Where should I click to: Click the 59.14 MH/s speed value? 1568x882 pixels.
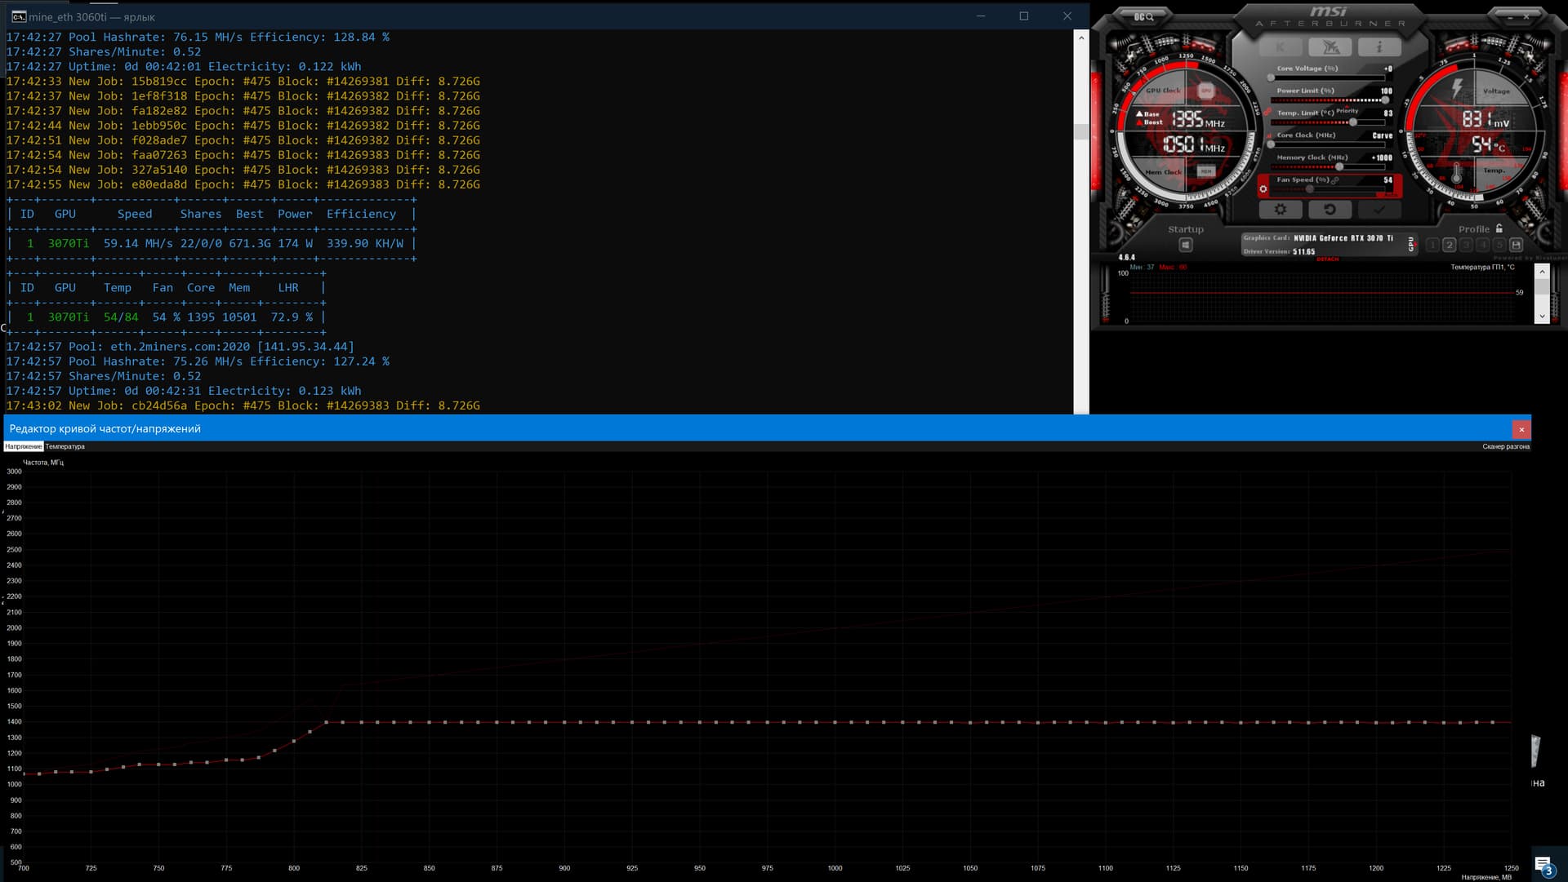tap(138, 243)
